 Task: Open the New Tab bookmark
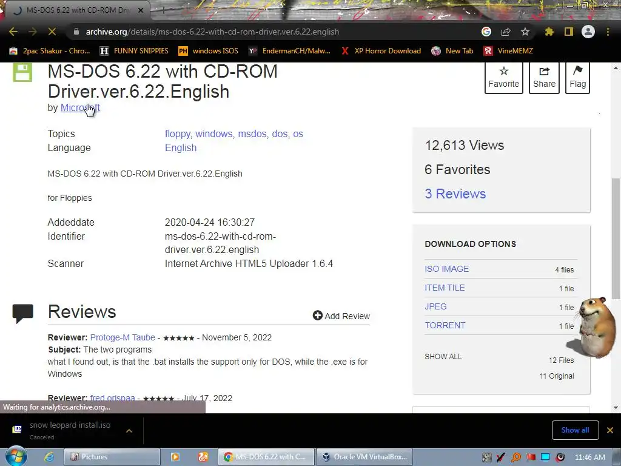coord(452,51)
